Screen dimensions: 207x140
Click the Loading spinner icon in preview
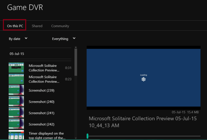(144, 79)
